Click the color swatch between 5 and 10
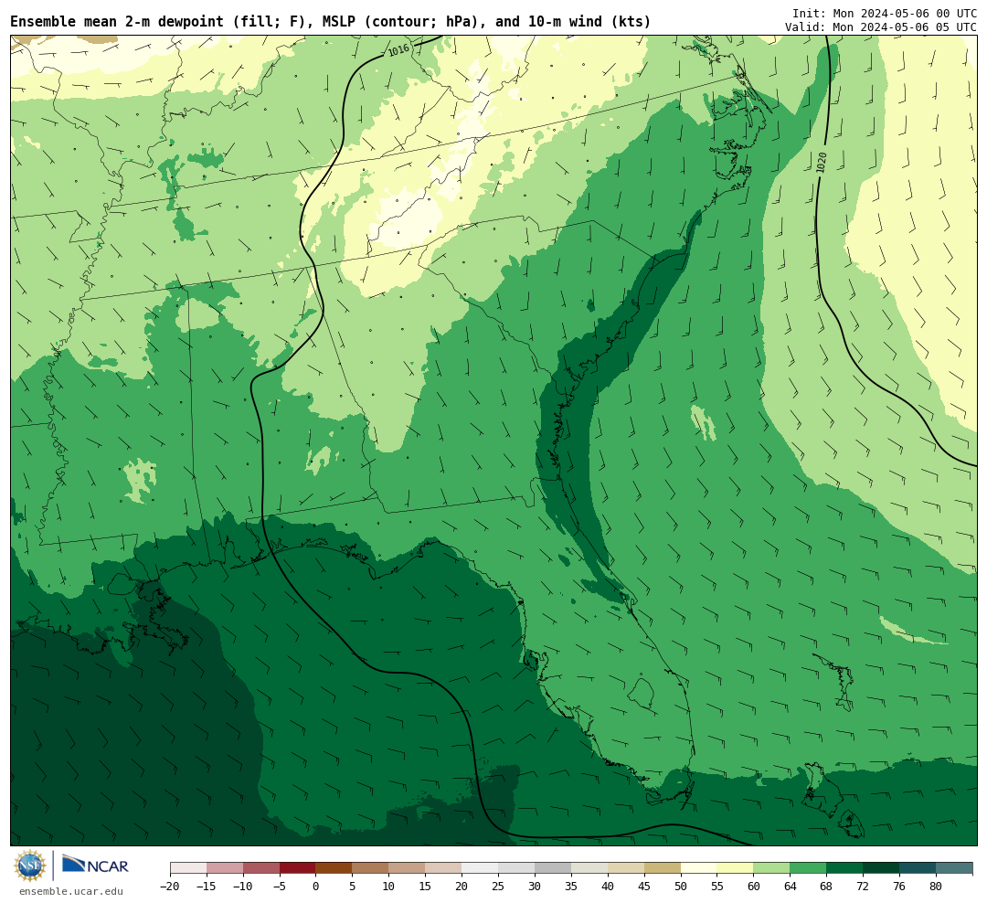Image resolution: width=987 pixels, height=903 pixels. tap(371, 868)
